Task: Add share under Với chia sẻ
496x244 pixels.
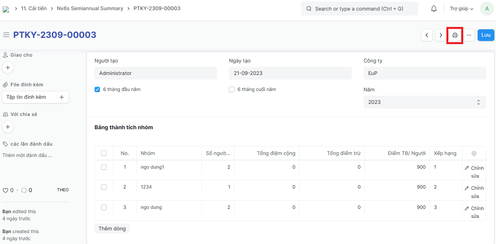Action: point(8,127)
